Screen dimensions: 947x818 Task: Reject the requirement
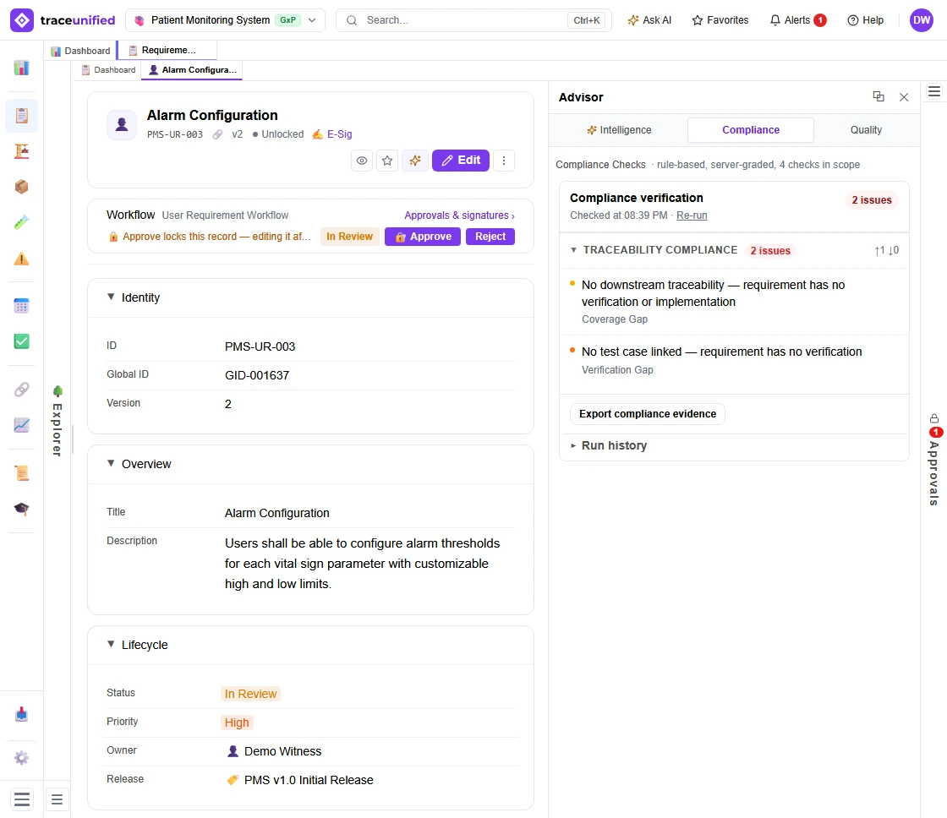490,237
